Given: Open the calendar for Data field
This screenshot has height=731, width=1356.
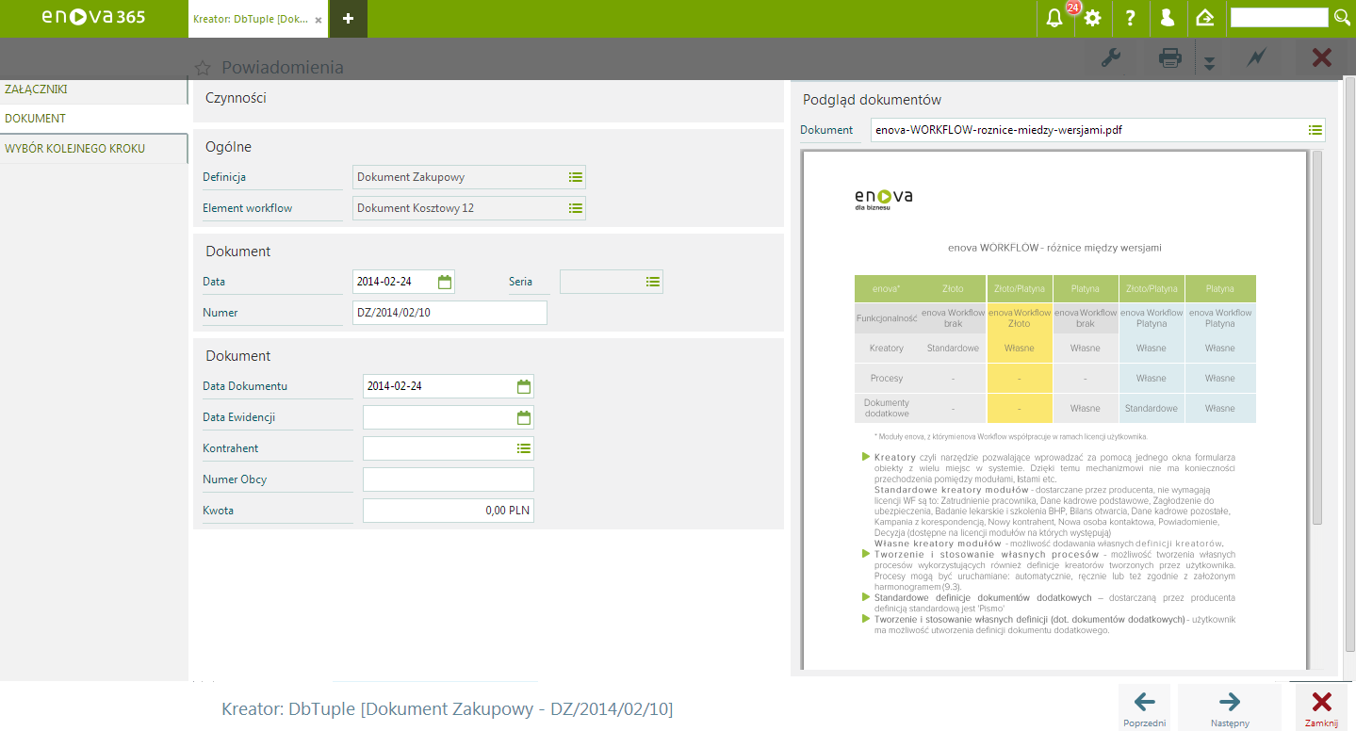Looking at the screenshot, I should coord(445,281).
